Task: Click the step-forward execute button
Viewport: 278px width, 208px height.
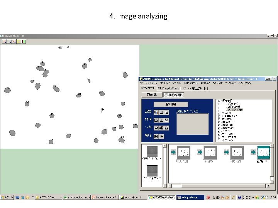Action: click(x=156, y=136)
